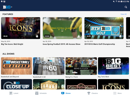The image size is (130, 97).
Task: Expand the B1G logo dropdown arrow
Action: 12,7
